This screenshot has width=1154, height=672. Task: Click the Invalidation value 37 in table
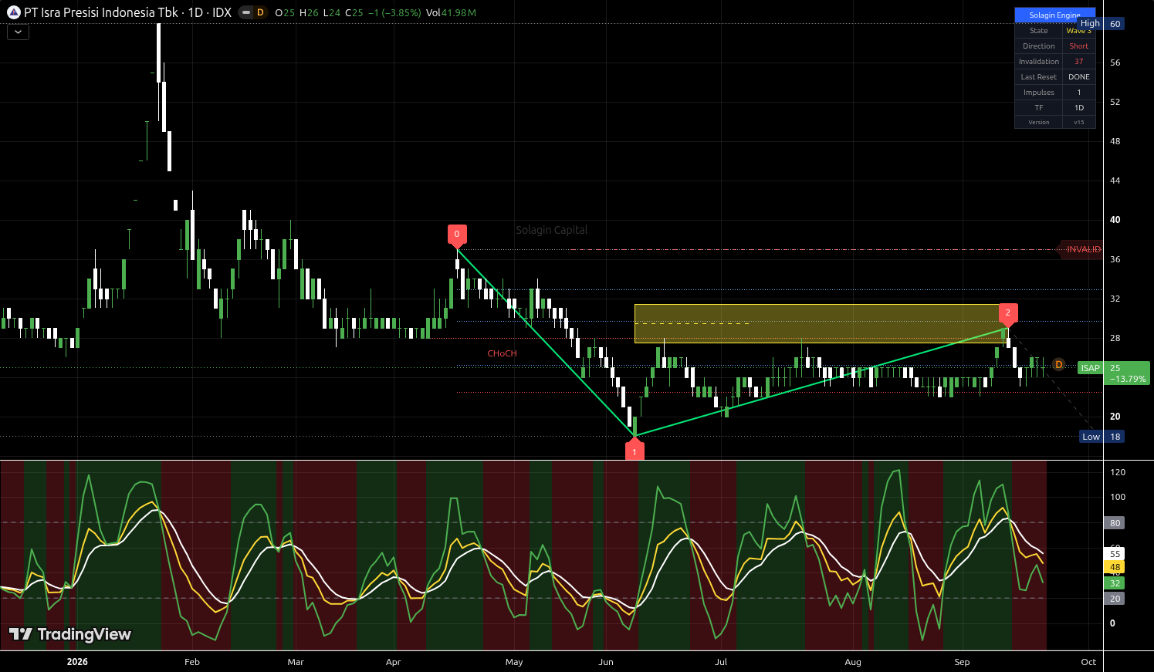point(1078,62)
